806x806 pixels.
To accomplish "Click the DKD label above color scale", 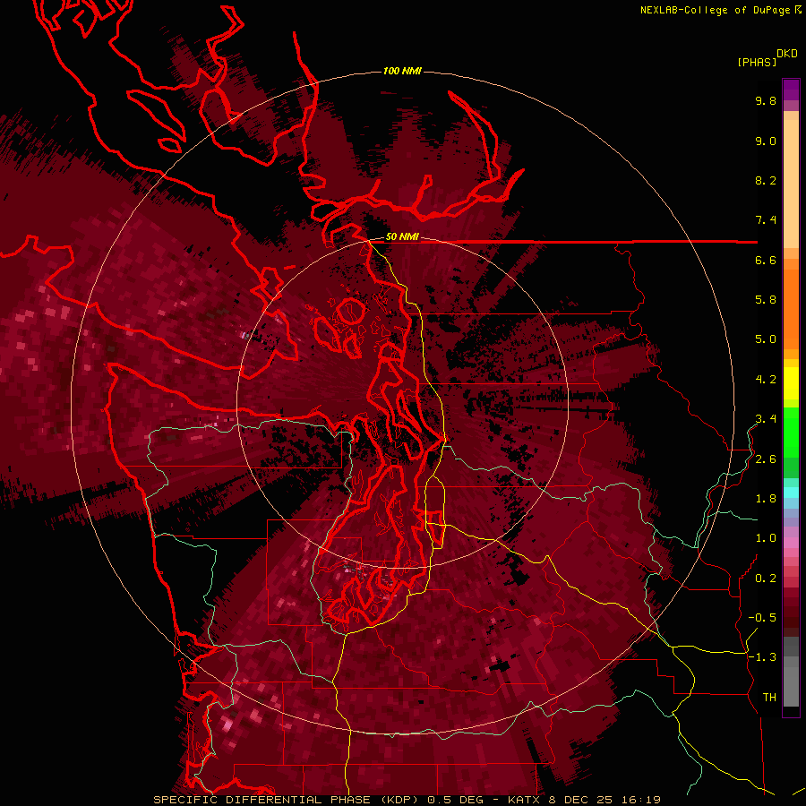I will pyautogui.click(x=787, y=54).
